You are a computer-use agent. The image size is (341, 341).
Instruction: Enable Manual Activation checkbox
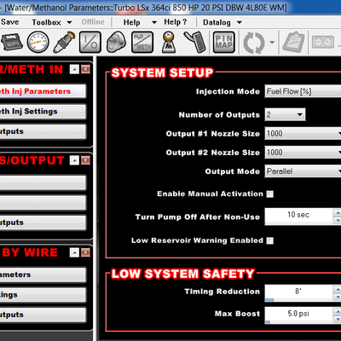pyautogui.click(x=270, y=194)
